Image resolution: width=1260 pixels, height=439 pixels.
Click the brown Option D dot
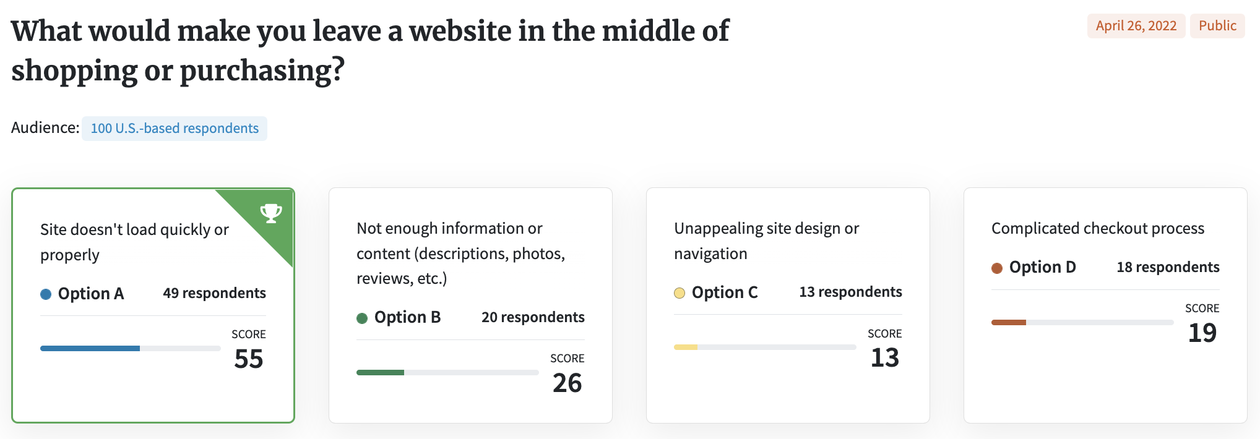click(997, 268)
